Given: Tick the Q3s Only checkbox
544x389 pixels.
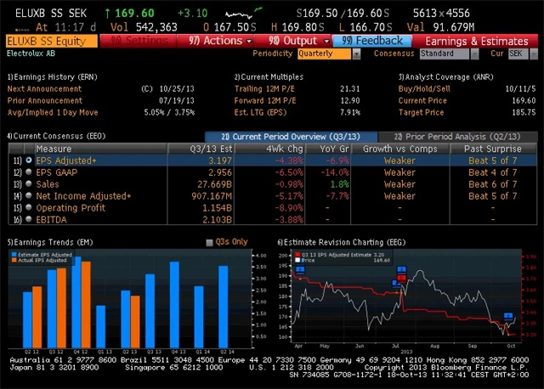Looking at the screenshot, I should pyautogui.click(x=209, y=243).
